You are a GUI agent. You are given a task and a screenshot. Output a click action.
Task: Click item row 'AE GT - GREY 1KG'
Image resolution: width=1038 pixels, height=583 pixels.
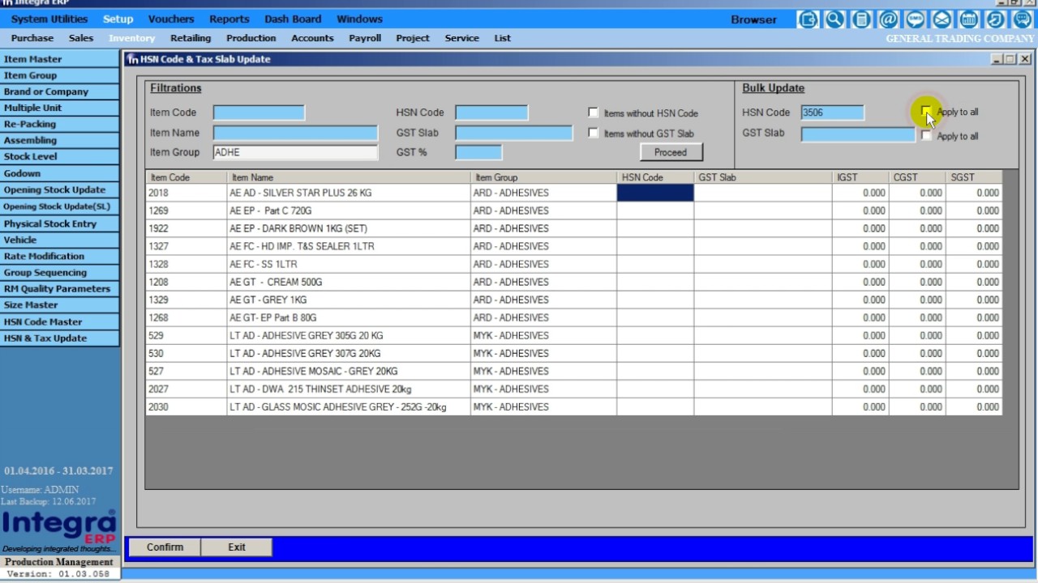(x=574, y=300)
